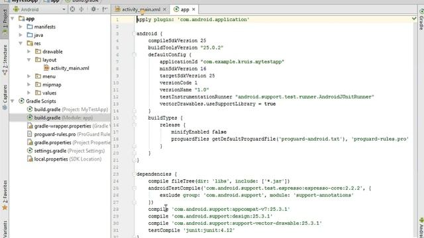Click the menu folder icon
The width and height of the screenshot is (424, 238).
coord(38,77)
